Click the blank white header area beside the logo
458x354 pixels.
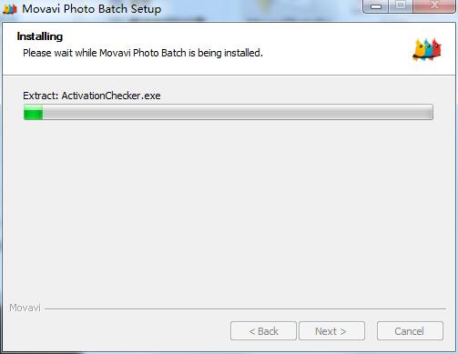(x=334, y=48)
